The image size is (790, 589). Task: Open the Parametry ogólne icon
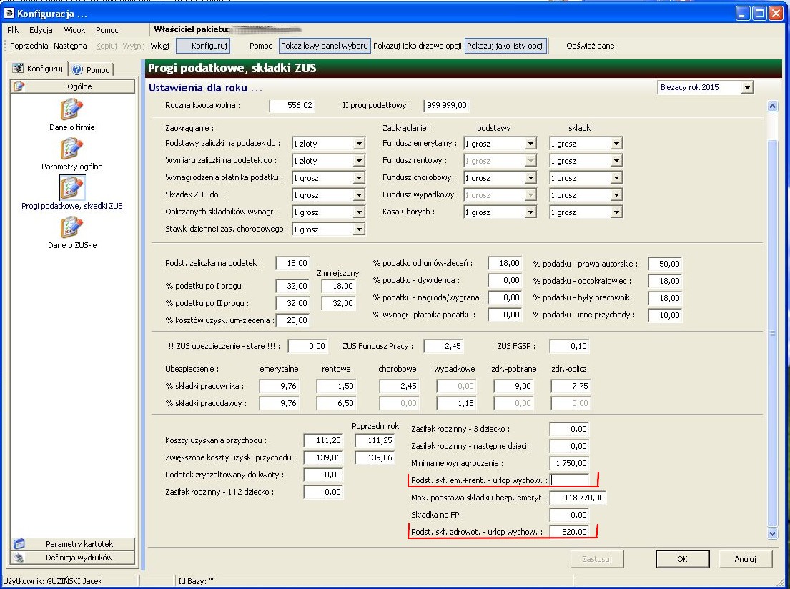tap(71, 148)
